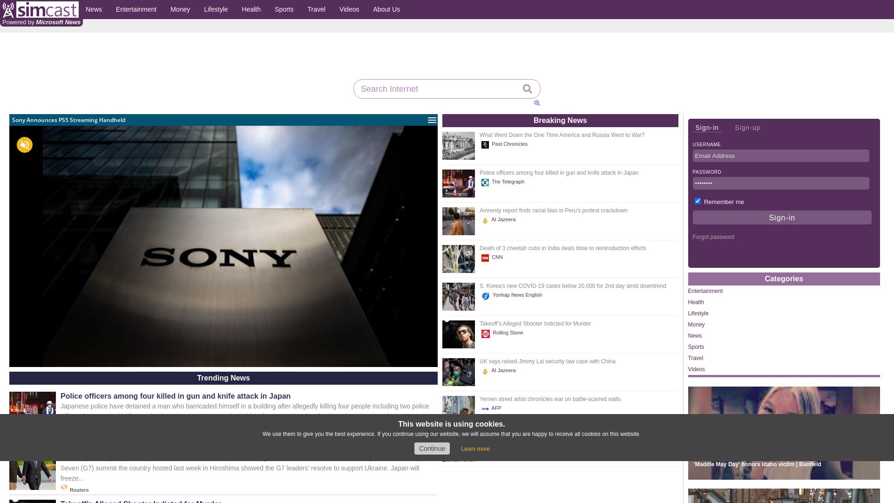Click the Past Chronicles source icon
This screenshot has width=894, height=503.
point(485,145)
